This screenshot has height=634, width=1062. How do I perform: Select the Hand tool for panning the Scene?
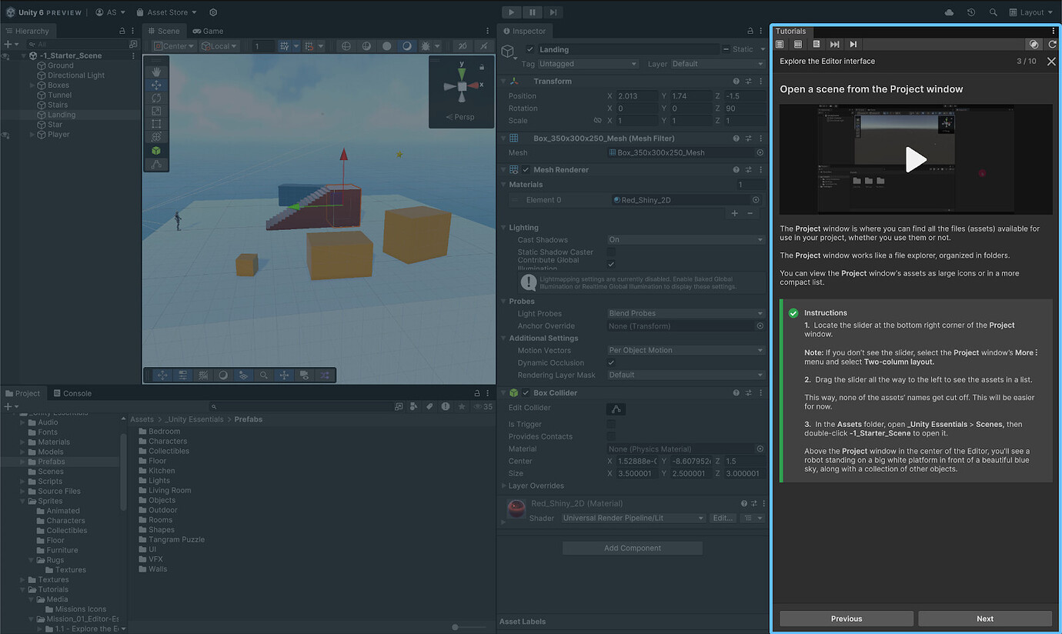coord(156,72)
